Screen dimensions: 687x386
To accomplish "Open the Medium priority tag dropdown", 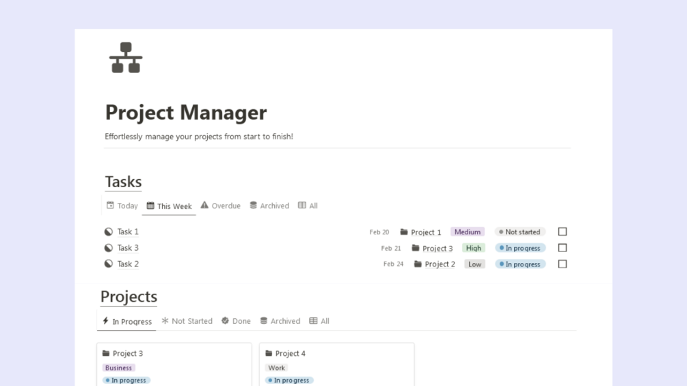I will 468,232.
